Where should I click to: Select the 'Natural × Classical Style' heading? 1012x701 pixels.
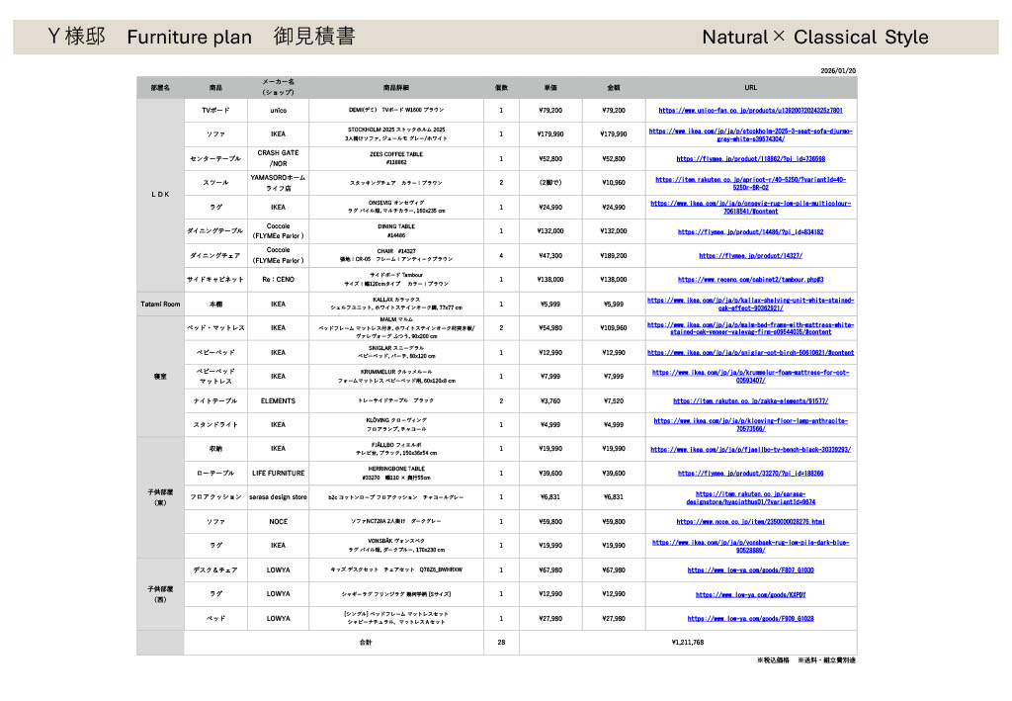[x=815, y=37]
